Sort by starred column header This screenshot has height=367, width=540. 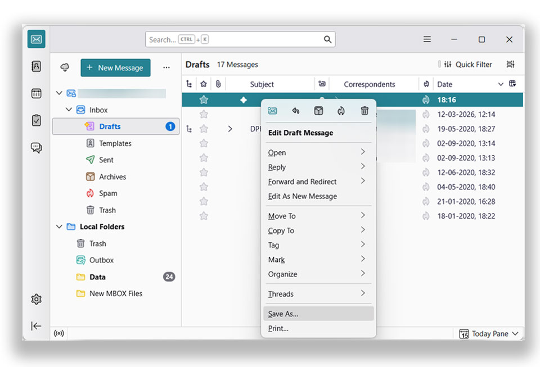pos(204,84)
